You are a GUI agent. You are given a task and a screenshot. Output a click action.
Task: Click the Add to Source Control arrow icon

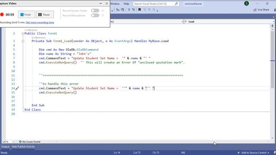[x=238, y=153]
